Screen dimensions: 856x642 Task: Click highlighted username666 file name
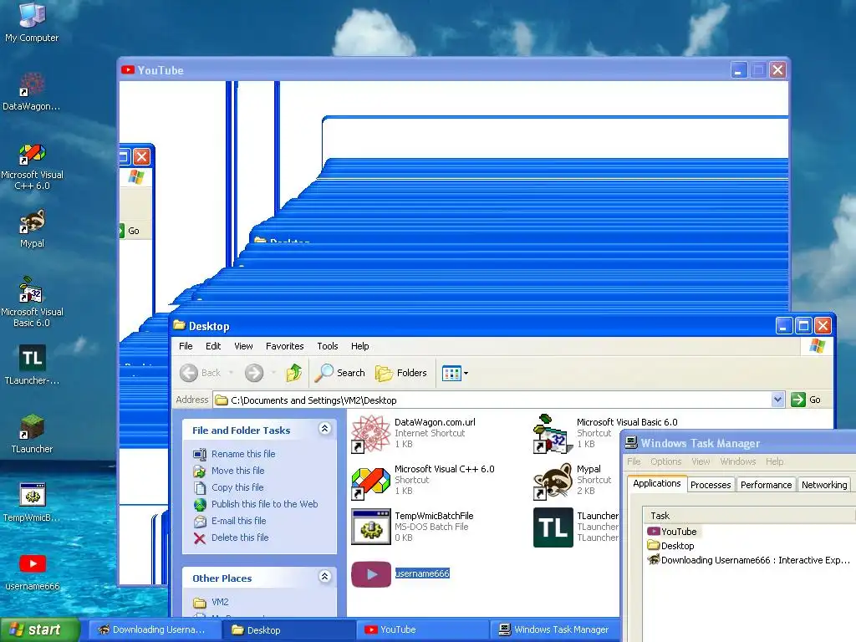click(422, 573)
